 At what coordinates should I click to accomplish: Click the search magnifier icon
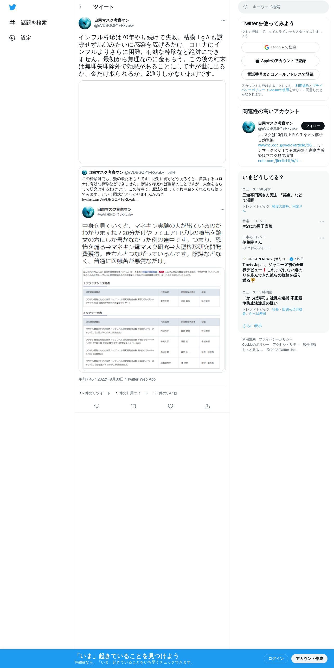(x=246, y=7)
